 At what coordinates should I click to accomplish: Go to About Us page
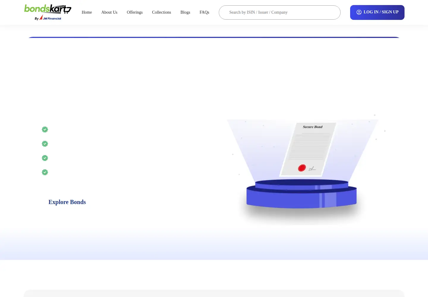coord(109,12)
